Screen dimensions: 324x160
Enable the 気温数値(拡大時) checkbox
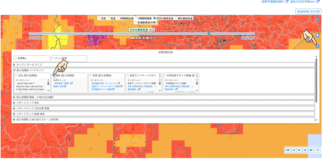pyautogui.click(x=135, y=22)
